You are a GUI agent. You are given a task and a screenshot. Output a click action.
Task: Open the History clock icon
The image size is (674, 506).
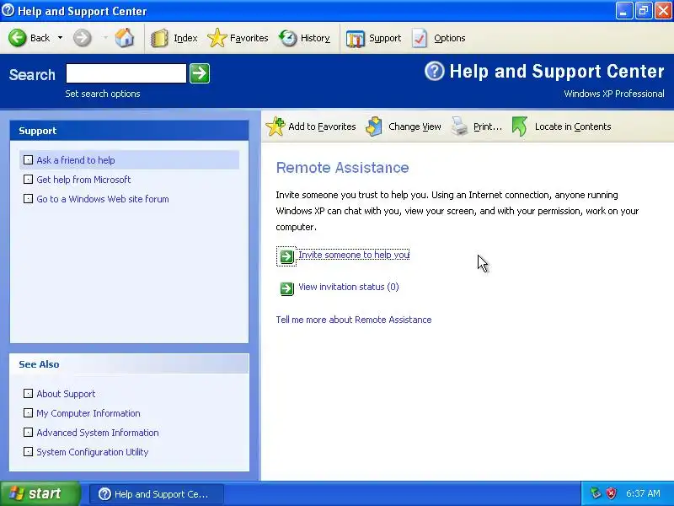287,38
